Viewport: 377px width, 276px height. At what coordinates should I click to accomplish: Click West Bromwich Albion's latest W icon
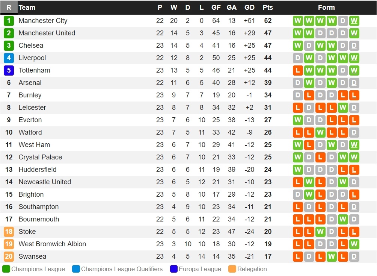[x=354, y=244]
